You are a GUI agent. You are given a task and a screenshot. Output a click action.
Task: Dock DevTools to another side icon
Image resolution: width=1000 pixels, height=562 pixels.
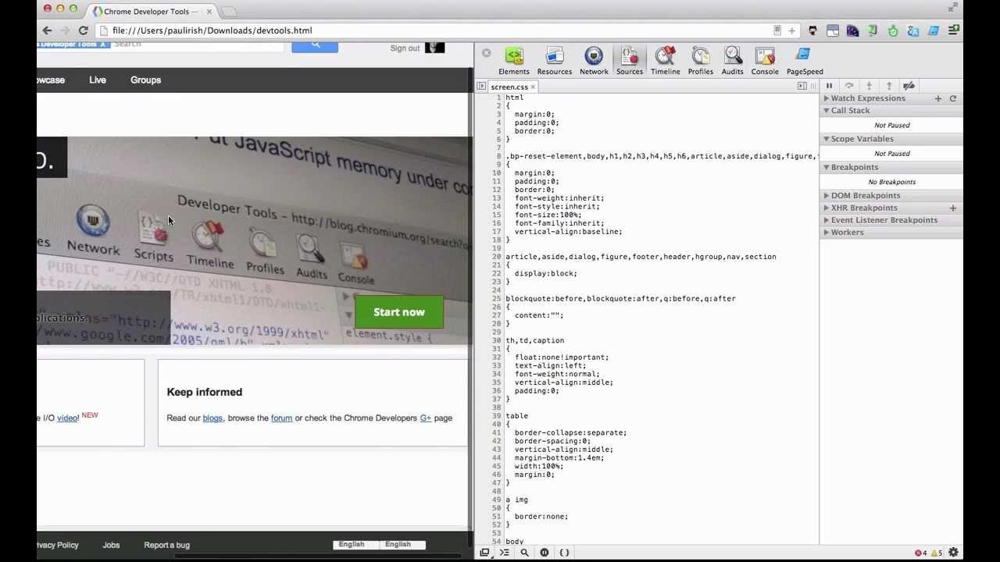click(x=484, y=553)
